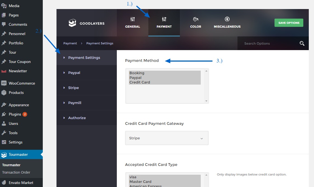Open Envato Market menu item
Screen dimensions: 314x187
point(21,183)
